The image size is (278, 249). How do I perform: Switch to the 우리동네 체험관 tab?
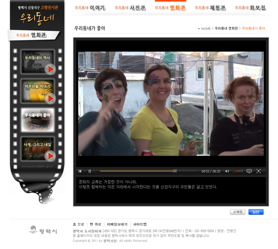coord(210,8)
